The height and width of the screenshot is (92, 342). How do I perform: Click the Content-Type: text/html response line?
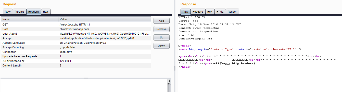point(199,28)
